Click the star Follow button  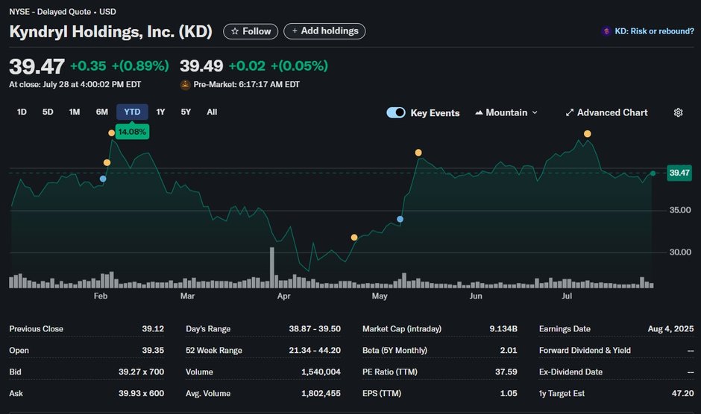coord(251,31)
